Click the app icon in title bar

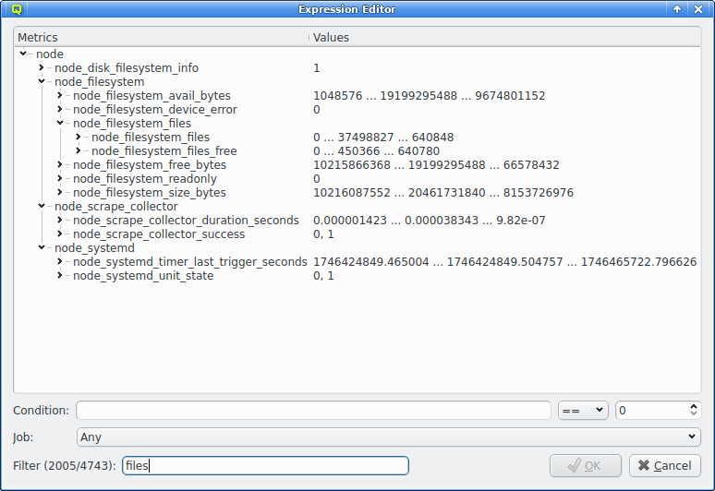pos(17,9)
